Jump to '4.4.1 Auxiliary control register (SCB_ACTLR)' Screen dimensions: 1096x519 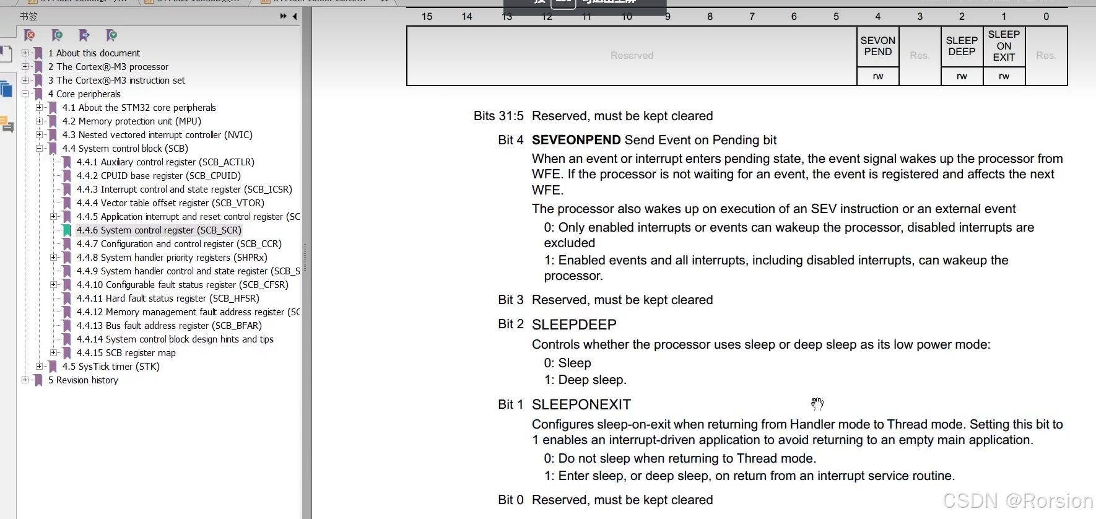[x=165, y=162]
